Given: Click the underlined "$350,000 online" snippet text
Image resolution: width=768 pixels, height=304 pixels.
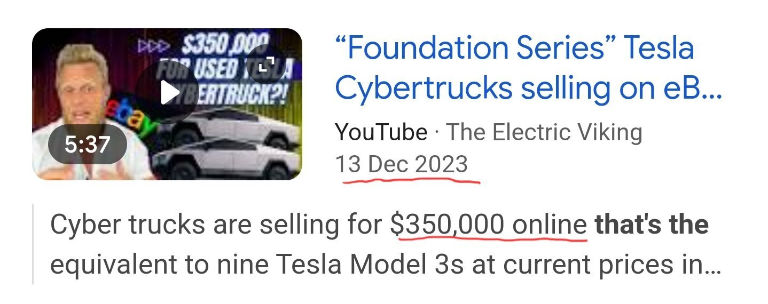Looking at the screenshot, I should pyautogui.click(x=489, y=226).
